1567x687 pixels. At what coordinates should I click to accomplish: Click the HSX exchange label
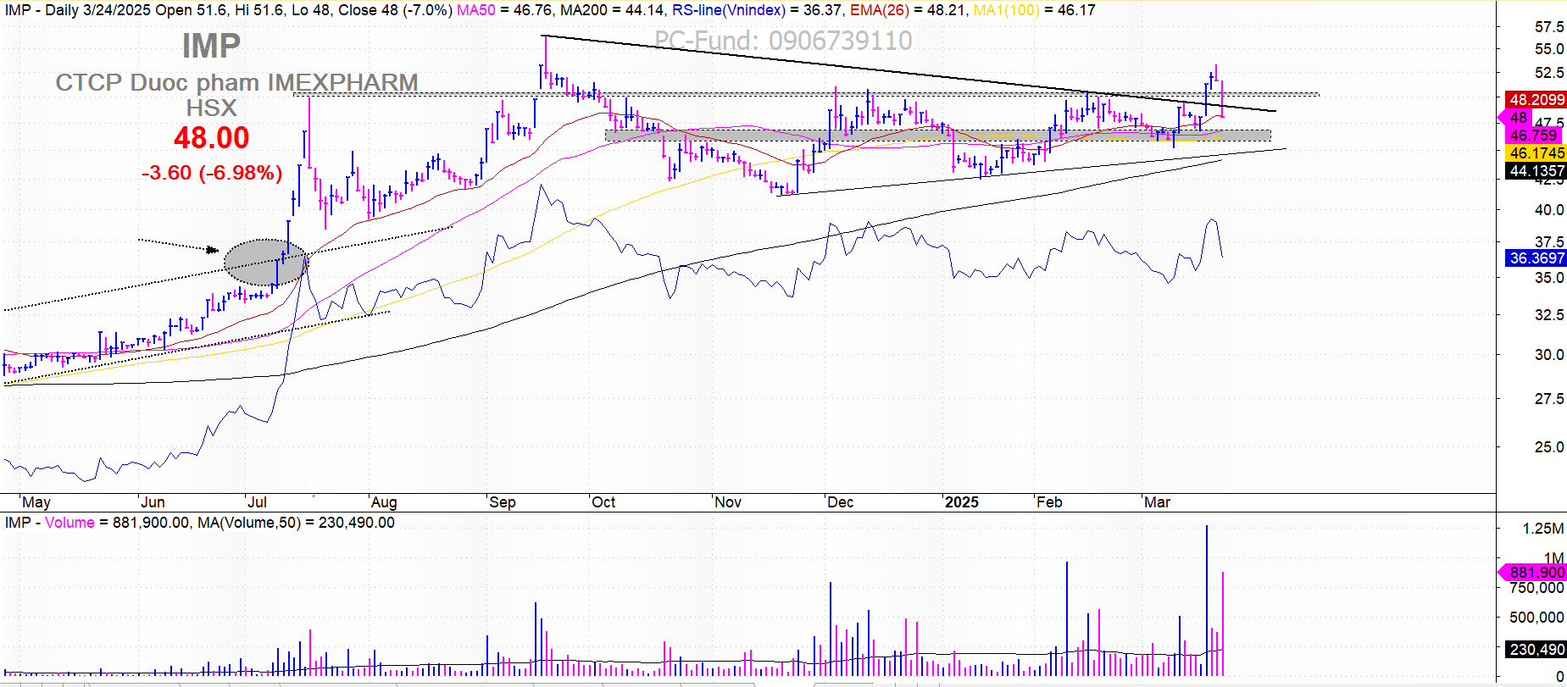[211, 108]
